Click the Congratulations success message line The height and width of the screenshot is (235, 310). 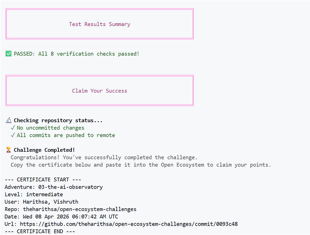click(x=104, y=157)
